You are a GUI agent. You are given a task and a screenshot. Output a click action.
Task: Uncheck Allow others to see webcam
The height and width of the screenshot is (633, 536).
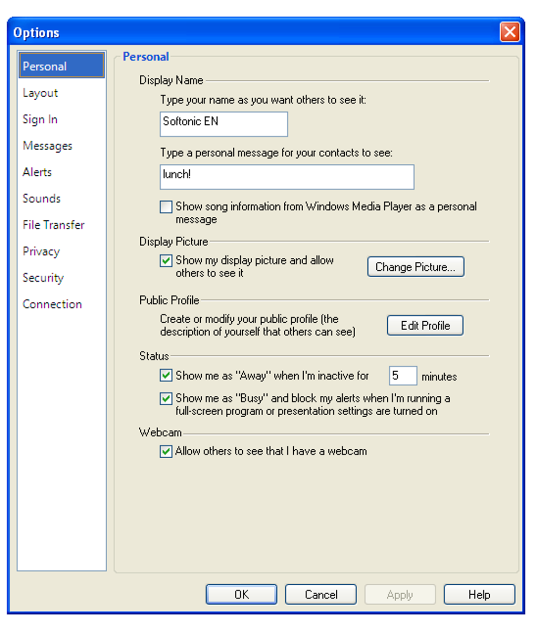[166, 451]
